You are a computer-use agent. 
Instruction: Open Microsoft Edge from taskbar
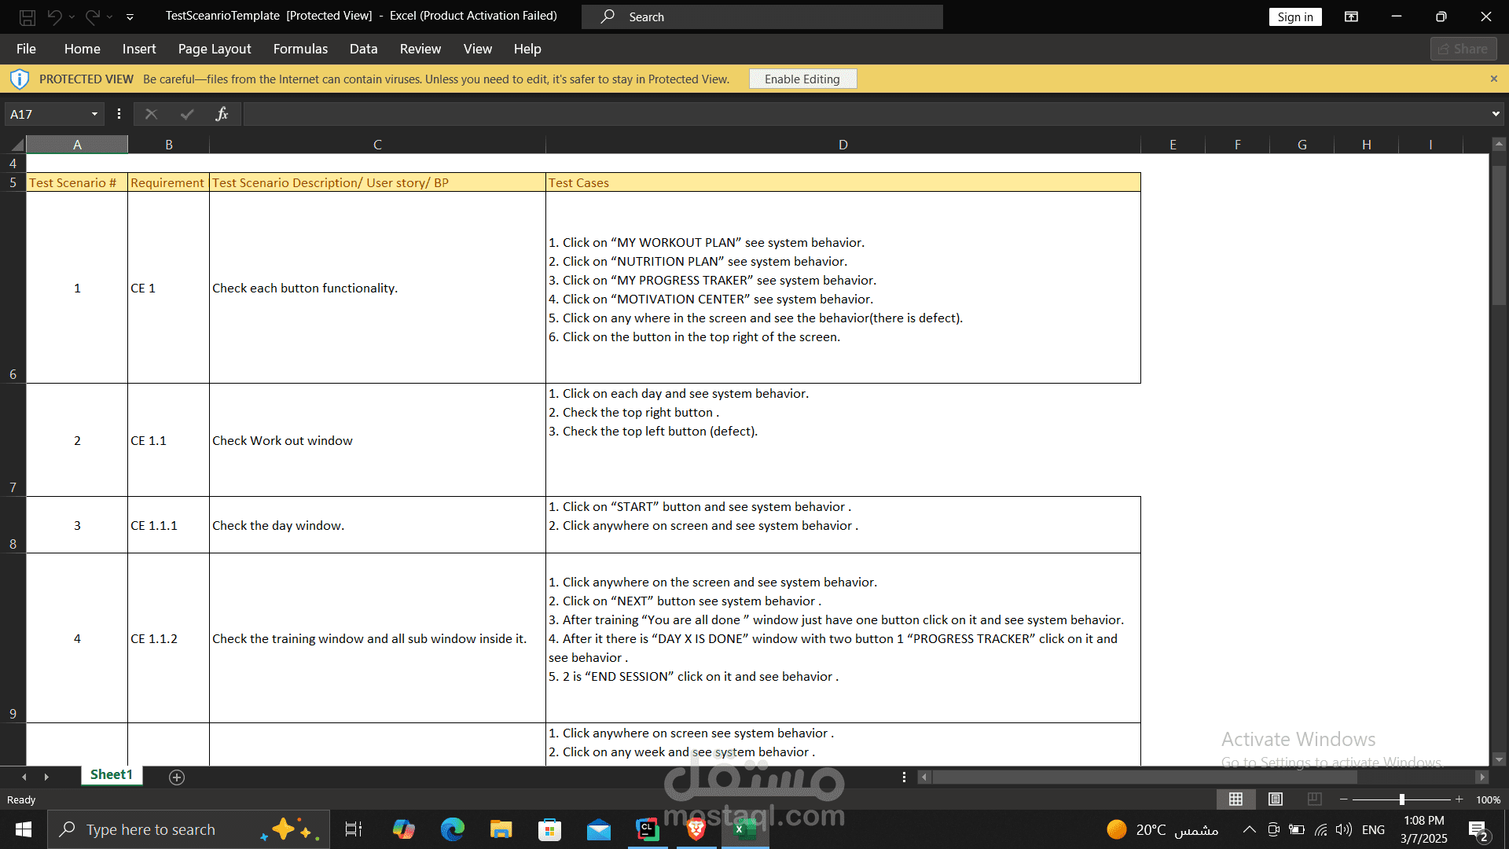[453, 829]
